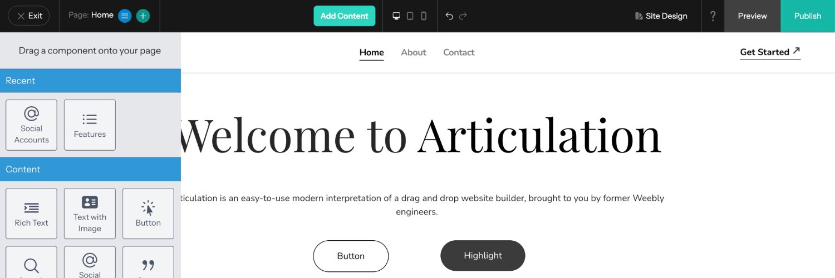The height and width of the screenshot is (278, 835).
Task: Undo the last change
Action: (449, 16)
